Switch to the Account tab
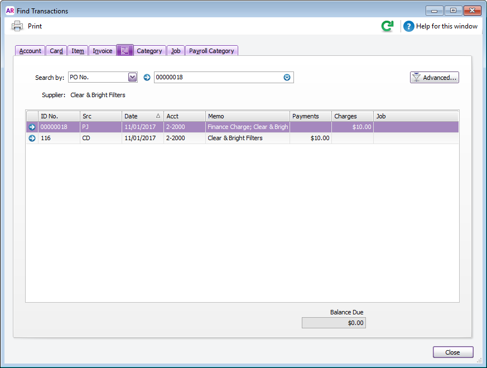The width and height of the screenshot is (487, 368). click(x=30, y=51)
